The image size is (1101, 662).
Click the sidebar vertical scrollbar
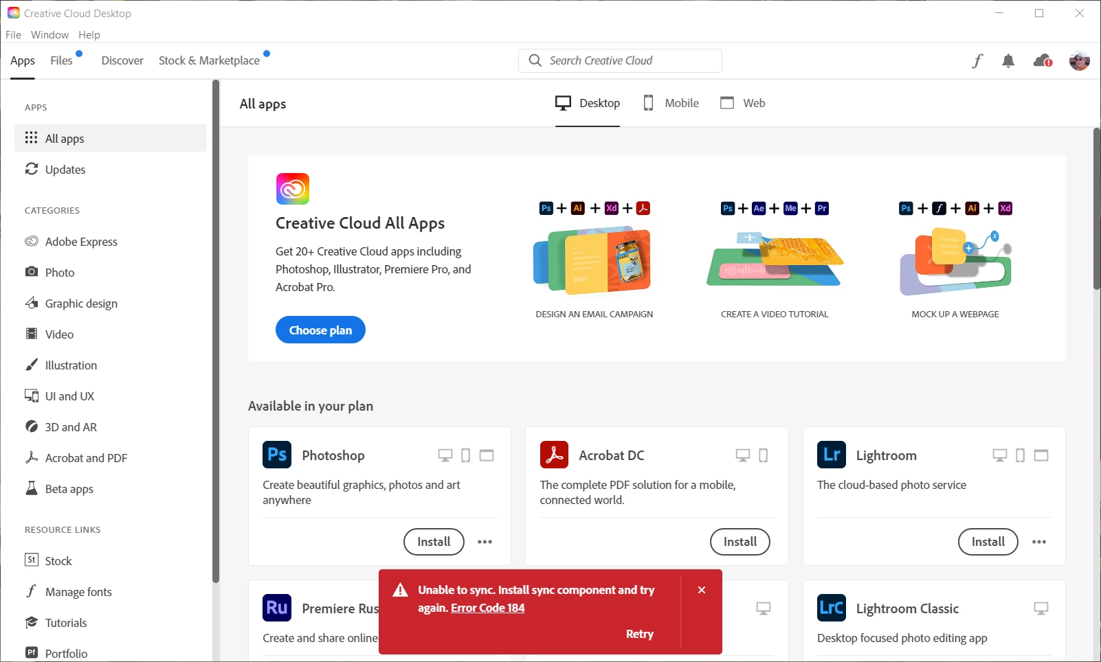point(216,331)
